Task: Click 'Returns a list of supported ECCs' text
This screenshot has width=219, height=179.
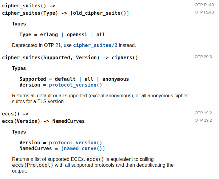Action: [48, 159]
